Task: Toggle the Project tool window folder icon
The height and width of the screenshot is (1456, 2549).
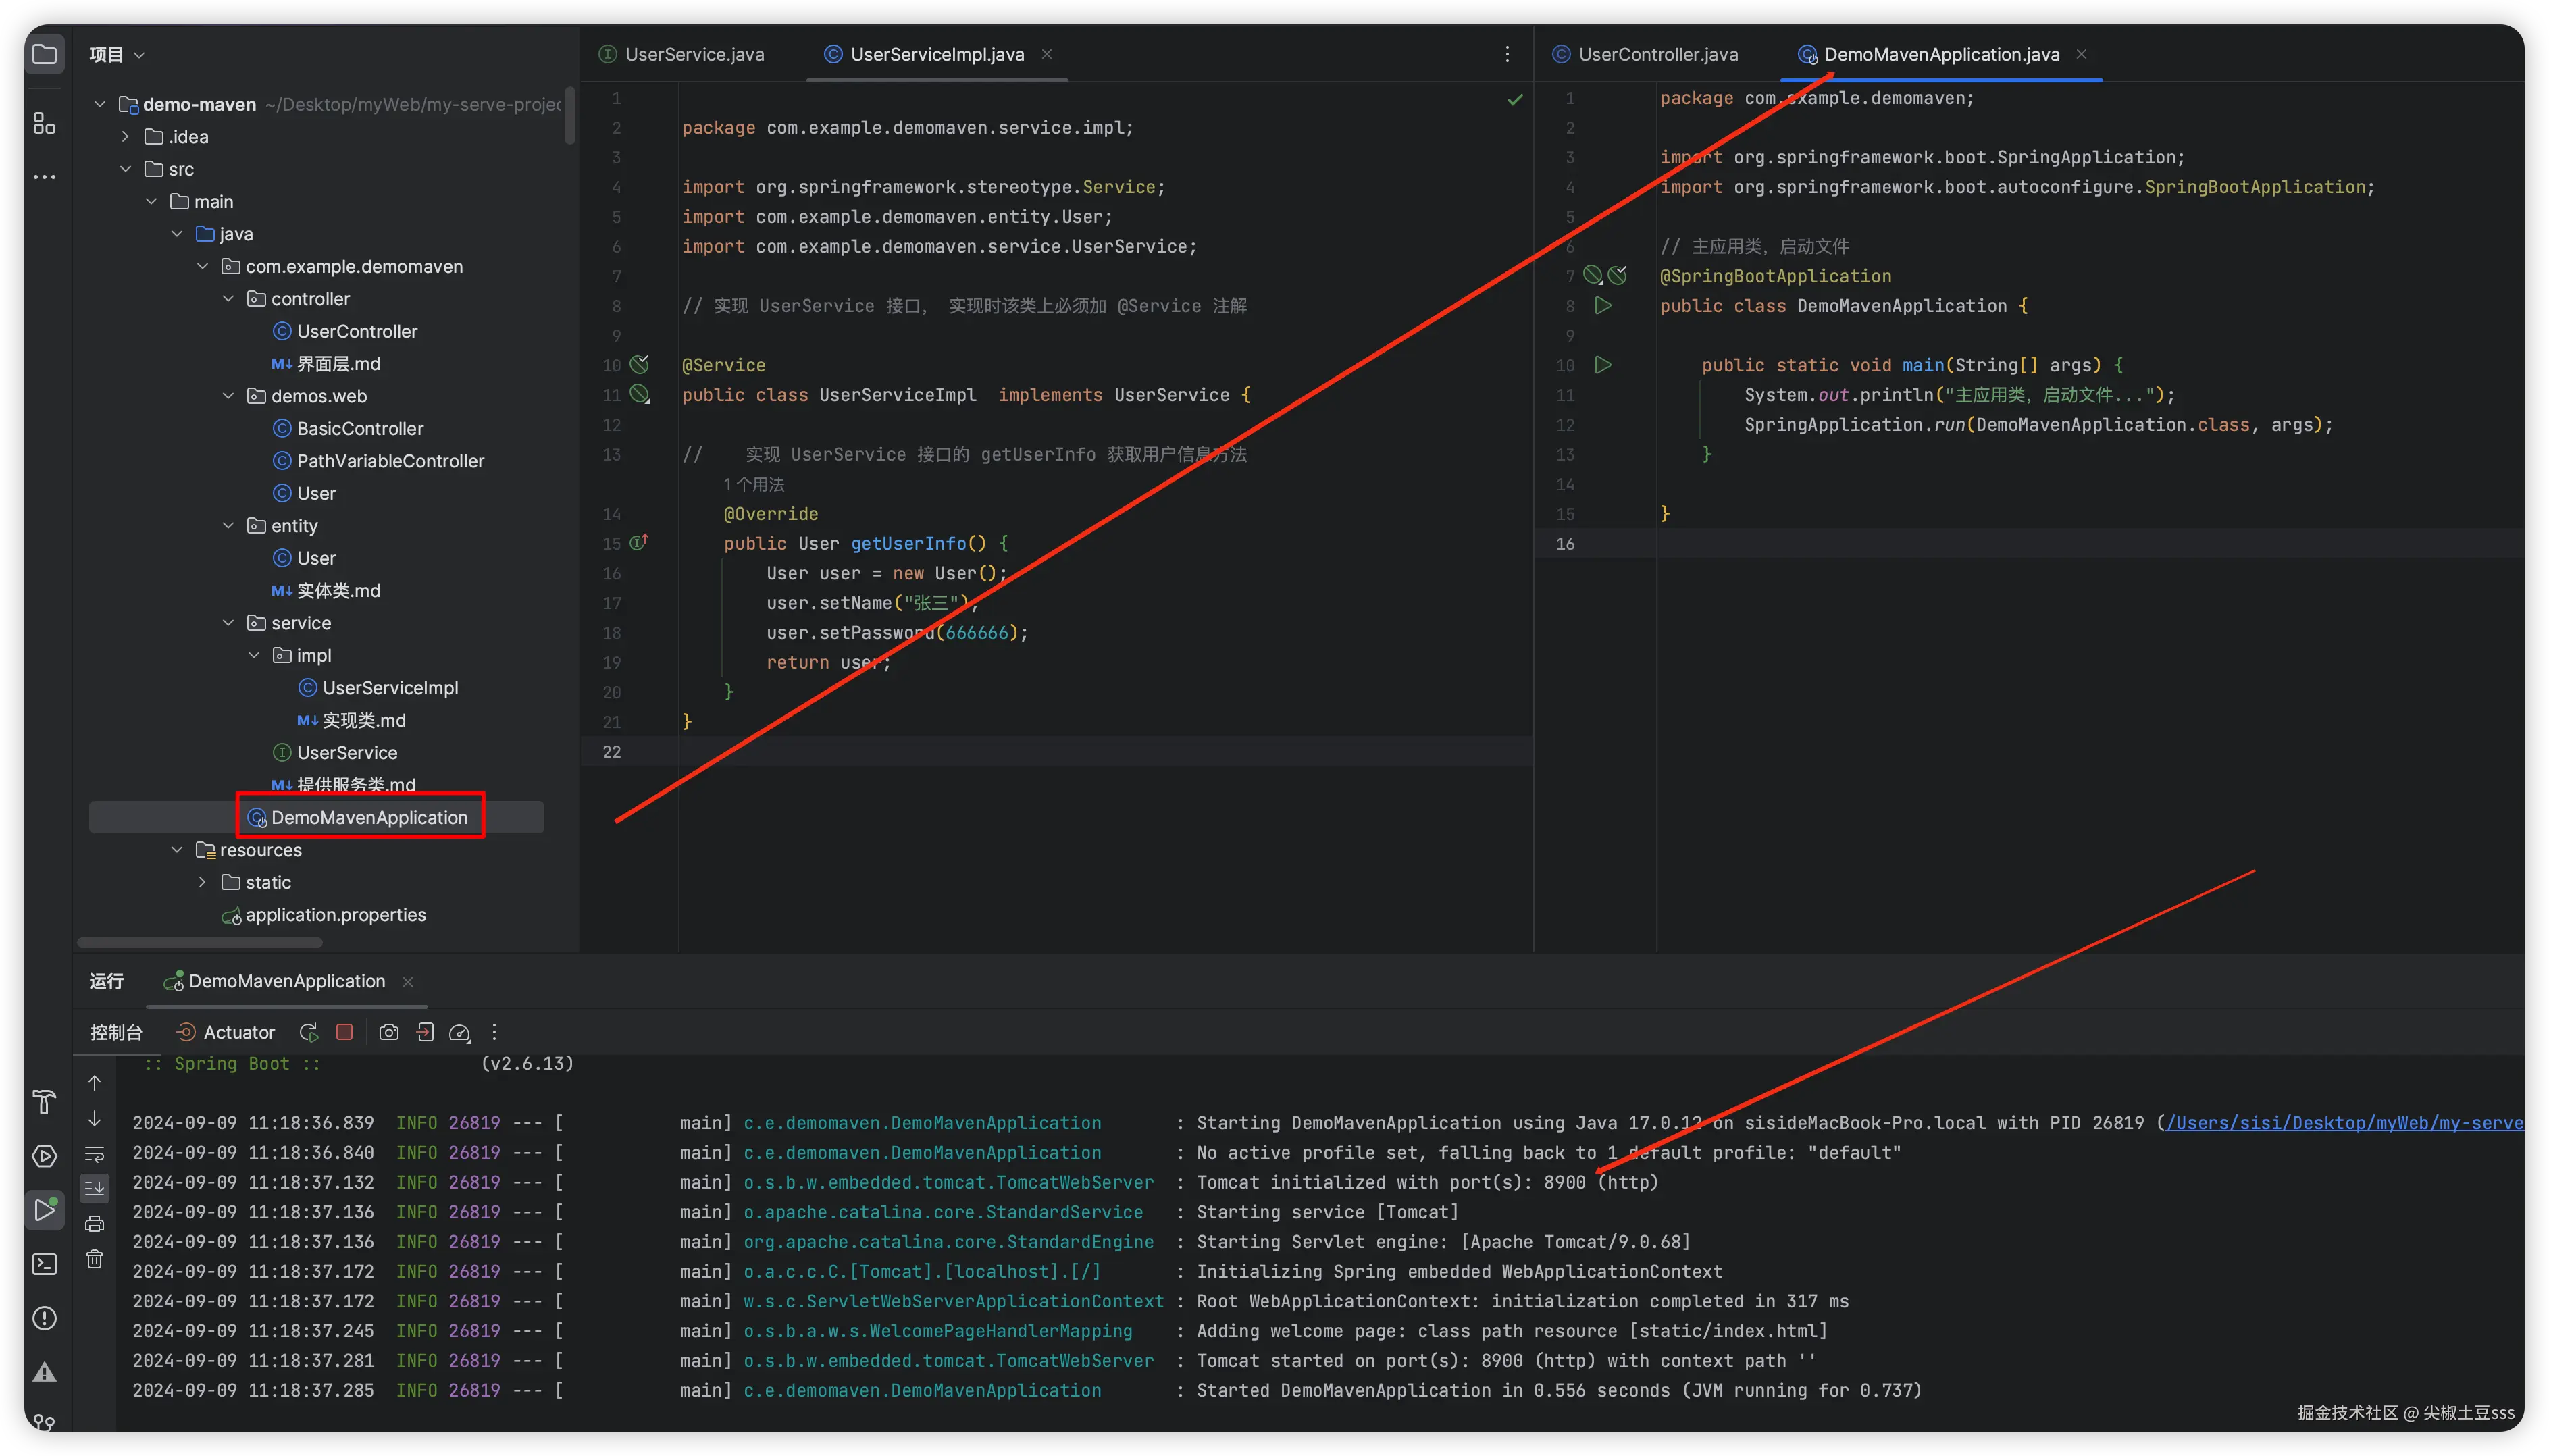Action: [44, 54]
